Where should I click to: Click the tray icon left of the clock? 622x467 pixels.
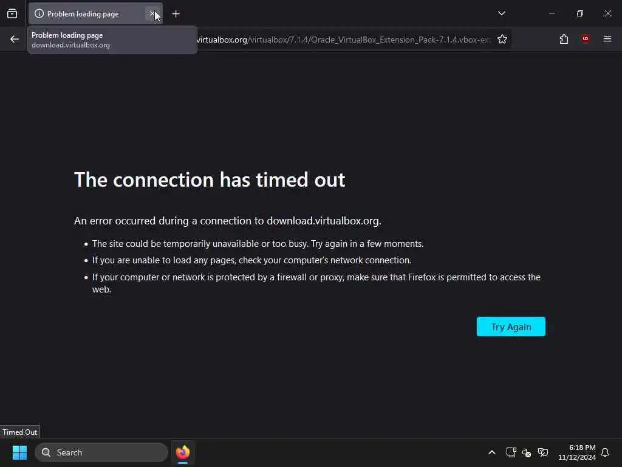543,452
